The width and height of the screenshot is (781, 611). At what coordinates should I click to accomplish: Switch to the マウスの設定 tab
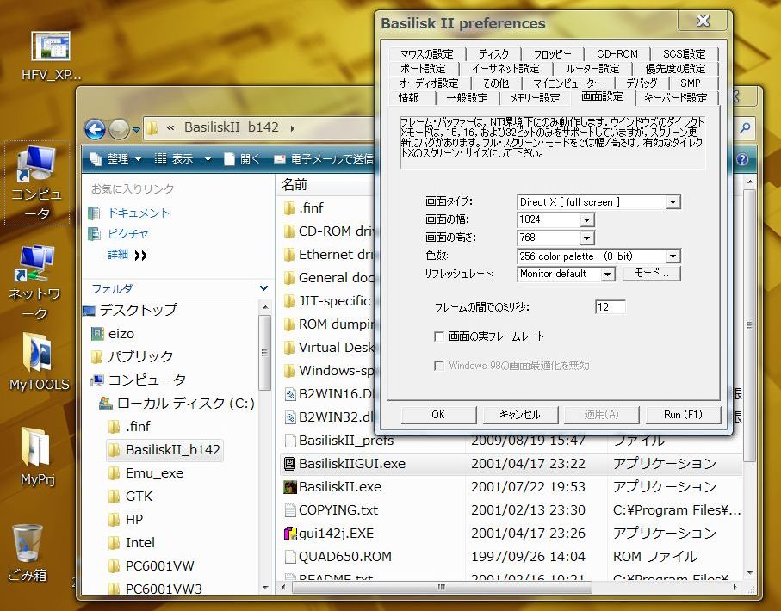[x=427, y=53]
